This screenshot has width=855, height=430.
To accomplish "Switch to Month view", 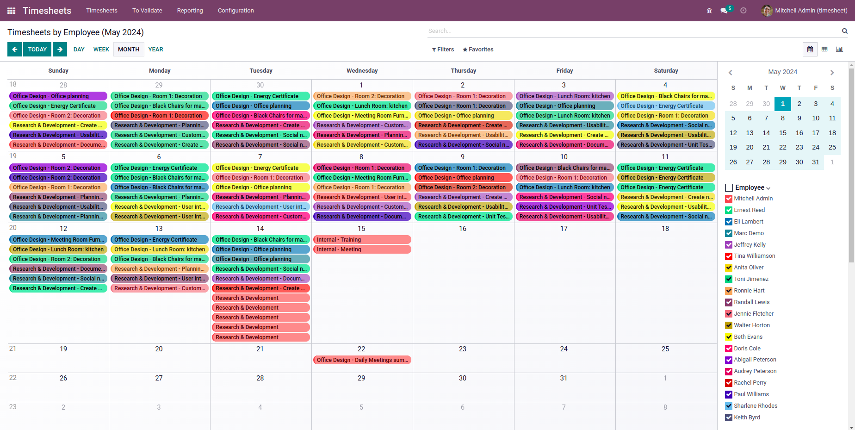I will [129, 50].
